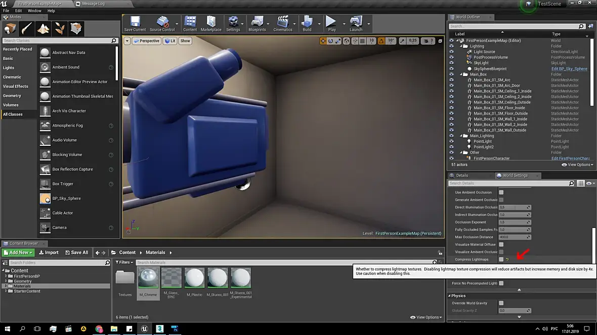Click the Max Occlusion Distance value slider

click(x=515, y=237)
